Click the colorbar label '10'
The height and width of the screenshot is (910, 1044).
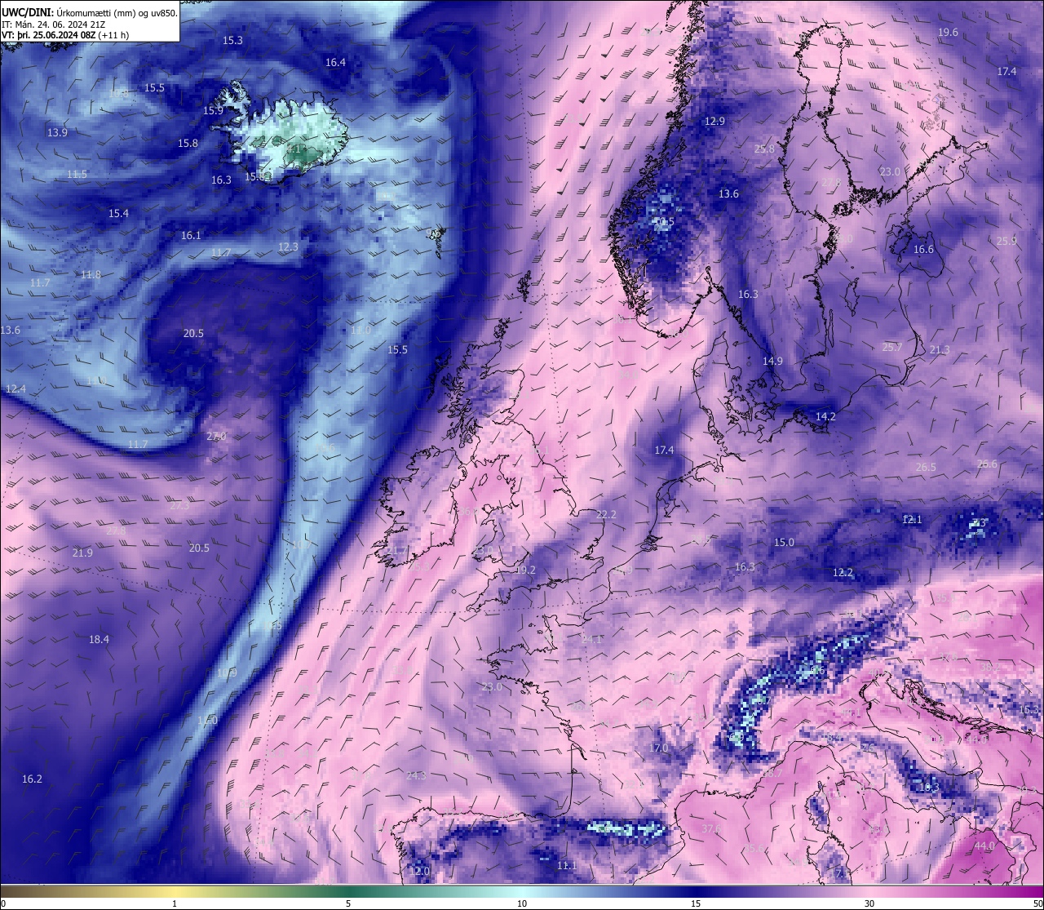point(522,903)
